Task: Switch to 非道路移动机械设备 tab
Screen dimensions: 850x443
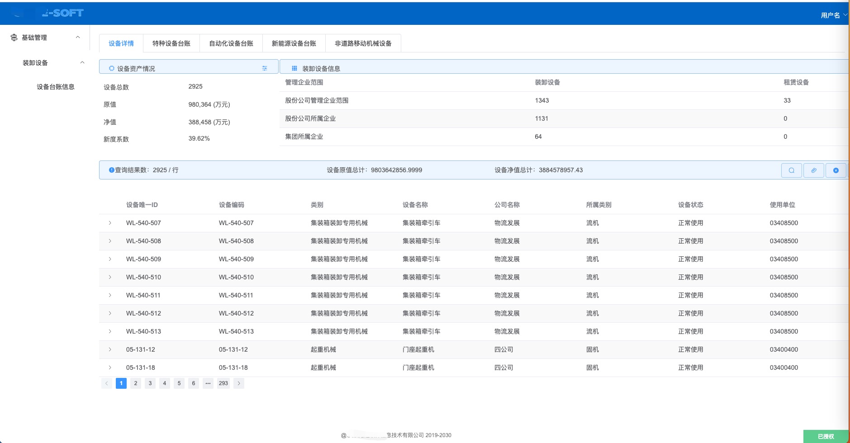Action: tap(363, 43)
